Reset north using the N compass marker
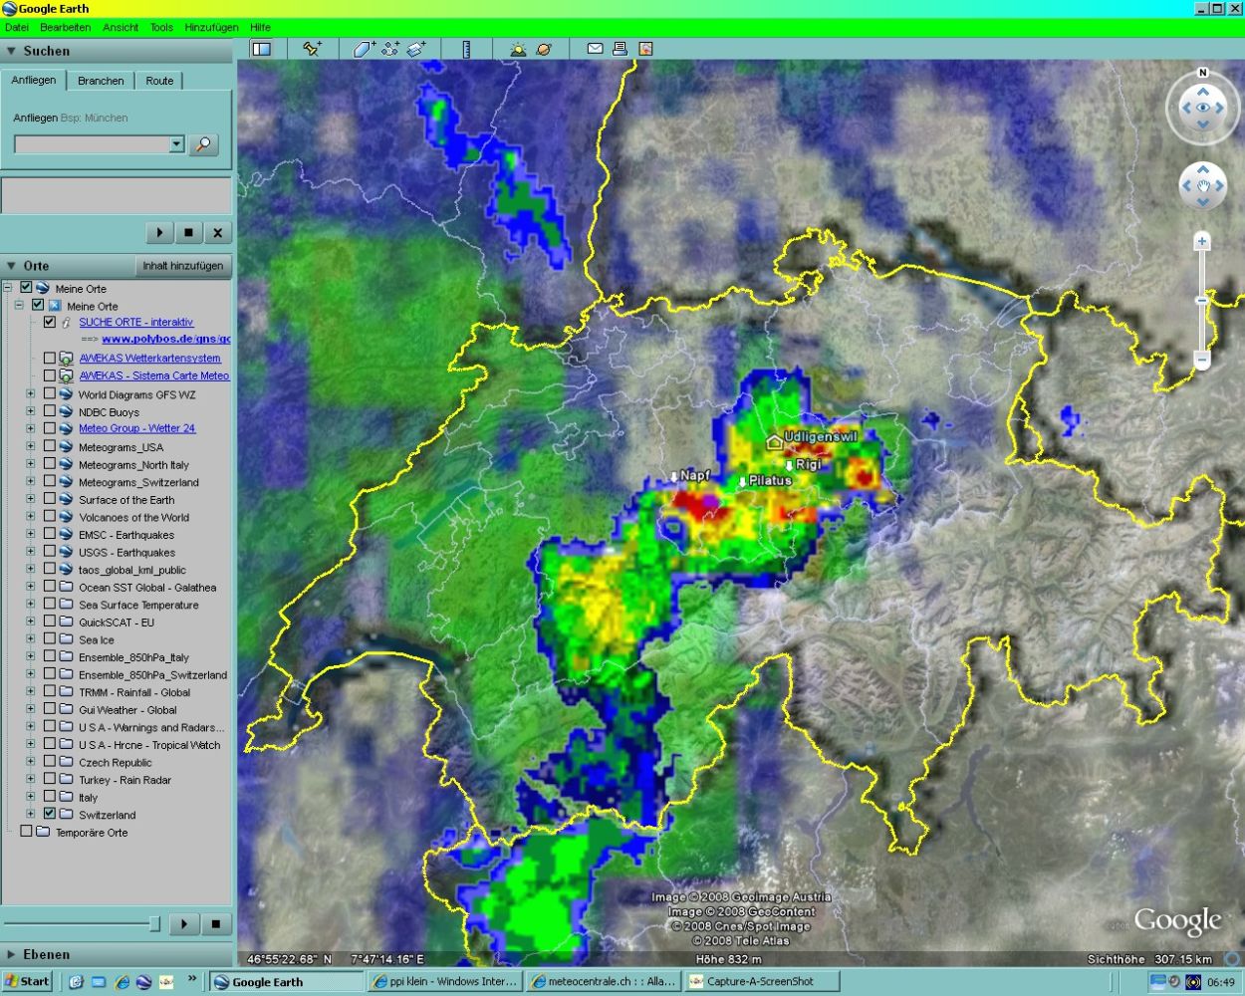The image size is (1245, 996). pos(1203,73)
